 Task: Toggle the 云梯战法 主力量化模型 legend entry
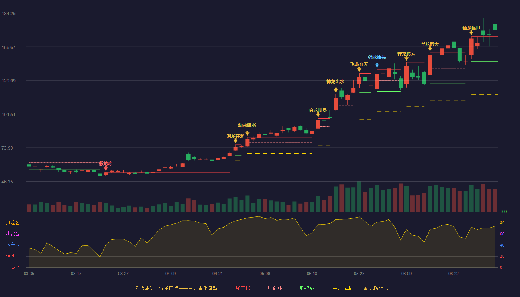point(176,288)
